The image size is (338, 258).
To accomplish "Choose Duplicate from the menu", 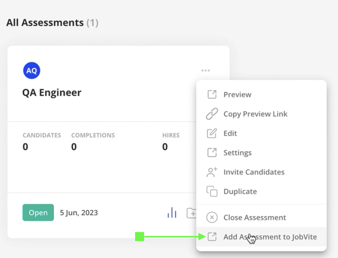I will 261,191.
